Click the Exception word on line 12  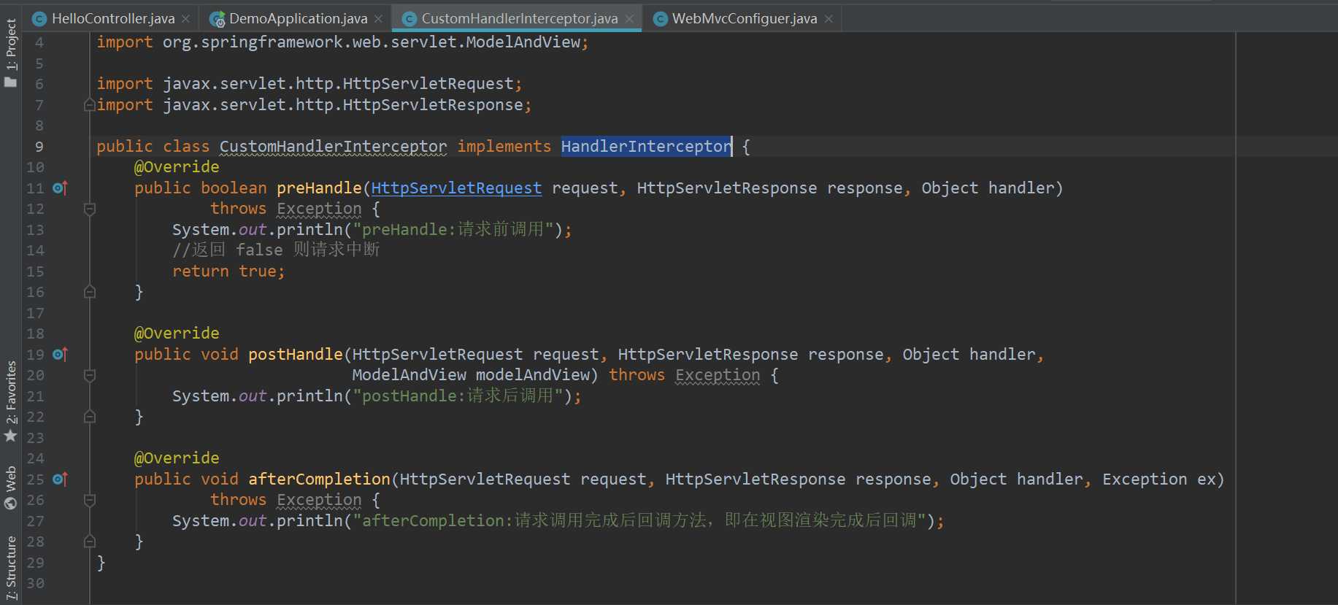tap(319, 209)
